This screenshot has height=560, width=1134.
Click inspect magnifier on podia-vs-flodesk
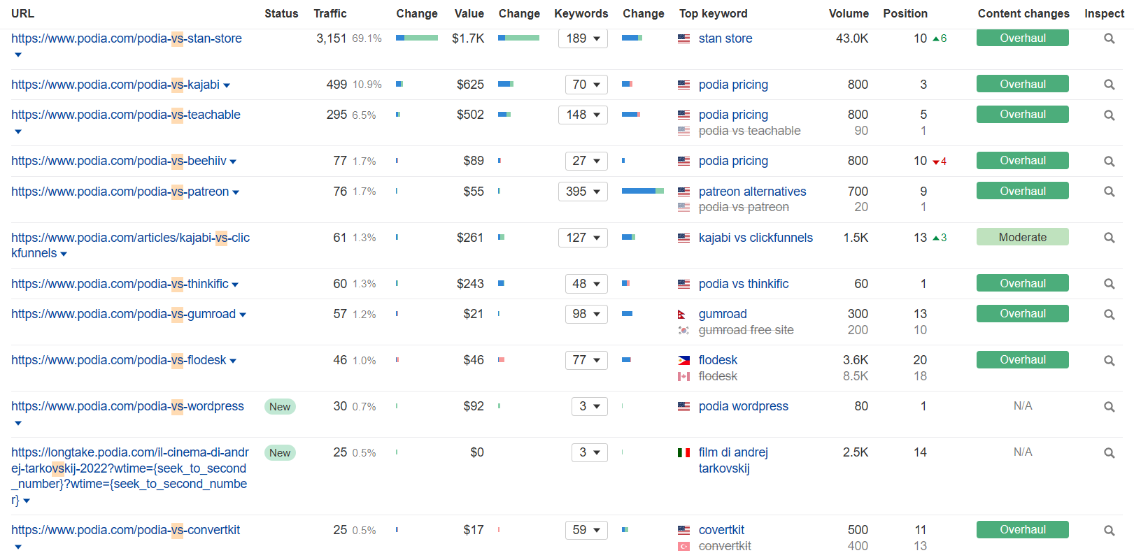point(1109,360)
